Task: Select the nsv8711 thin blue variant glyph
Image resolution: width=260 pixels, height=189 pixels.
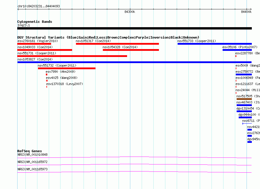Action: (247, 124)
